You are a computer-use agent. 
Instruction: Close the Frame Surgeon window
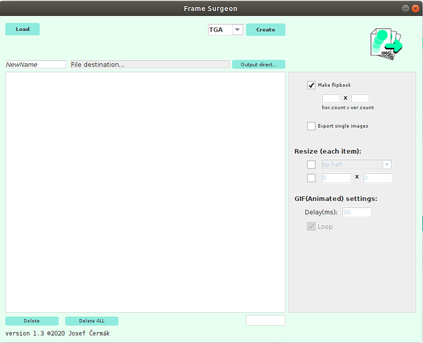[415, 8]
